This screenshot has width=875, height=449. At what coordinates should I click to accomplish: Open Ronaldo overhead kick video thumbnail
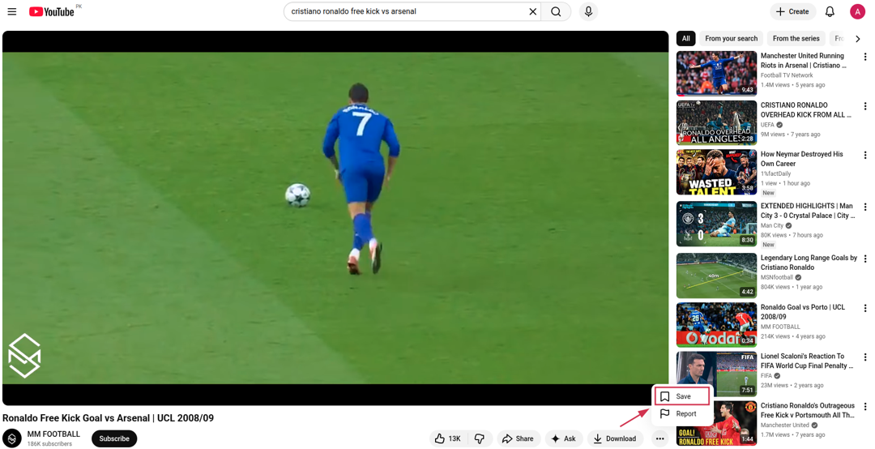[716, 123]
